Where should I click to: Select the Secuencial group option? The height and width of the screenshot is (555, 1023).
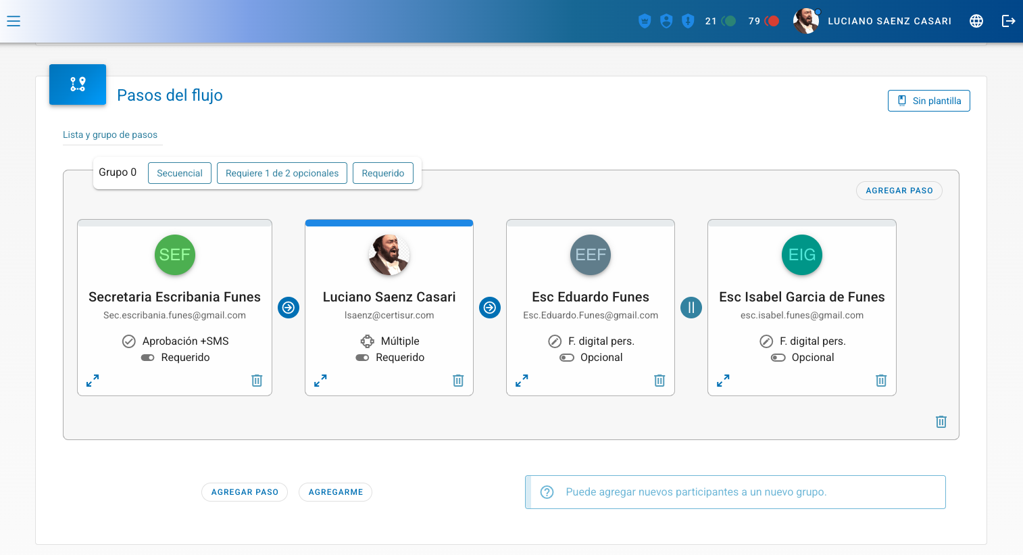[179, 173]
